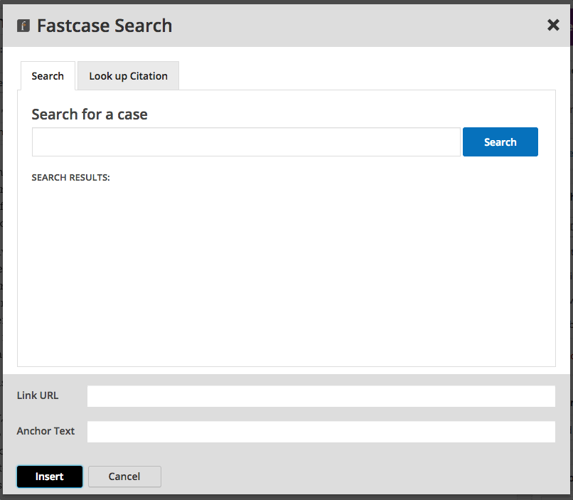Screen dimensions: 573x500
Task: Focus the Search for a case field
Action: [246, 142]
